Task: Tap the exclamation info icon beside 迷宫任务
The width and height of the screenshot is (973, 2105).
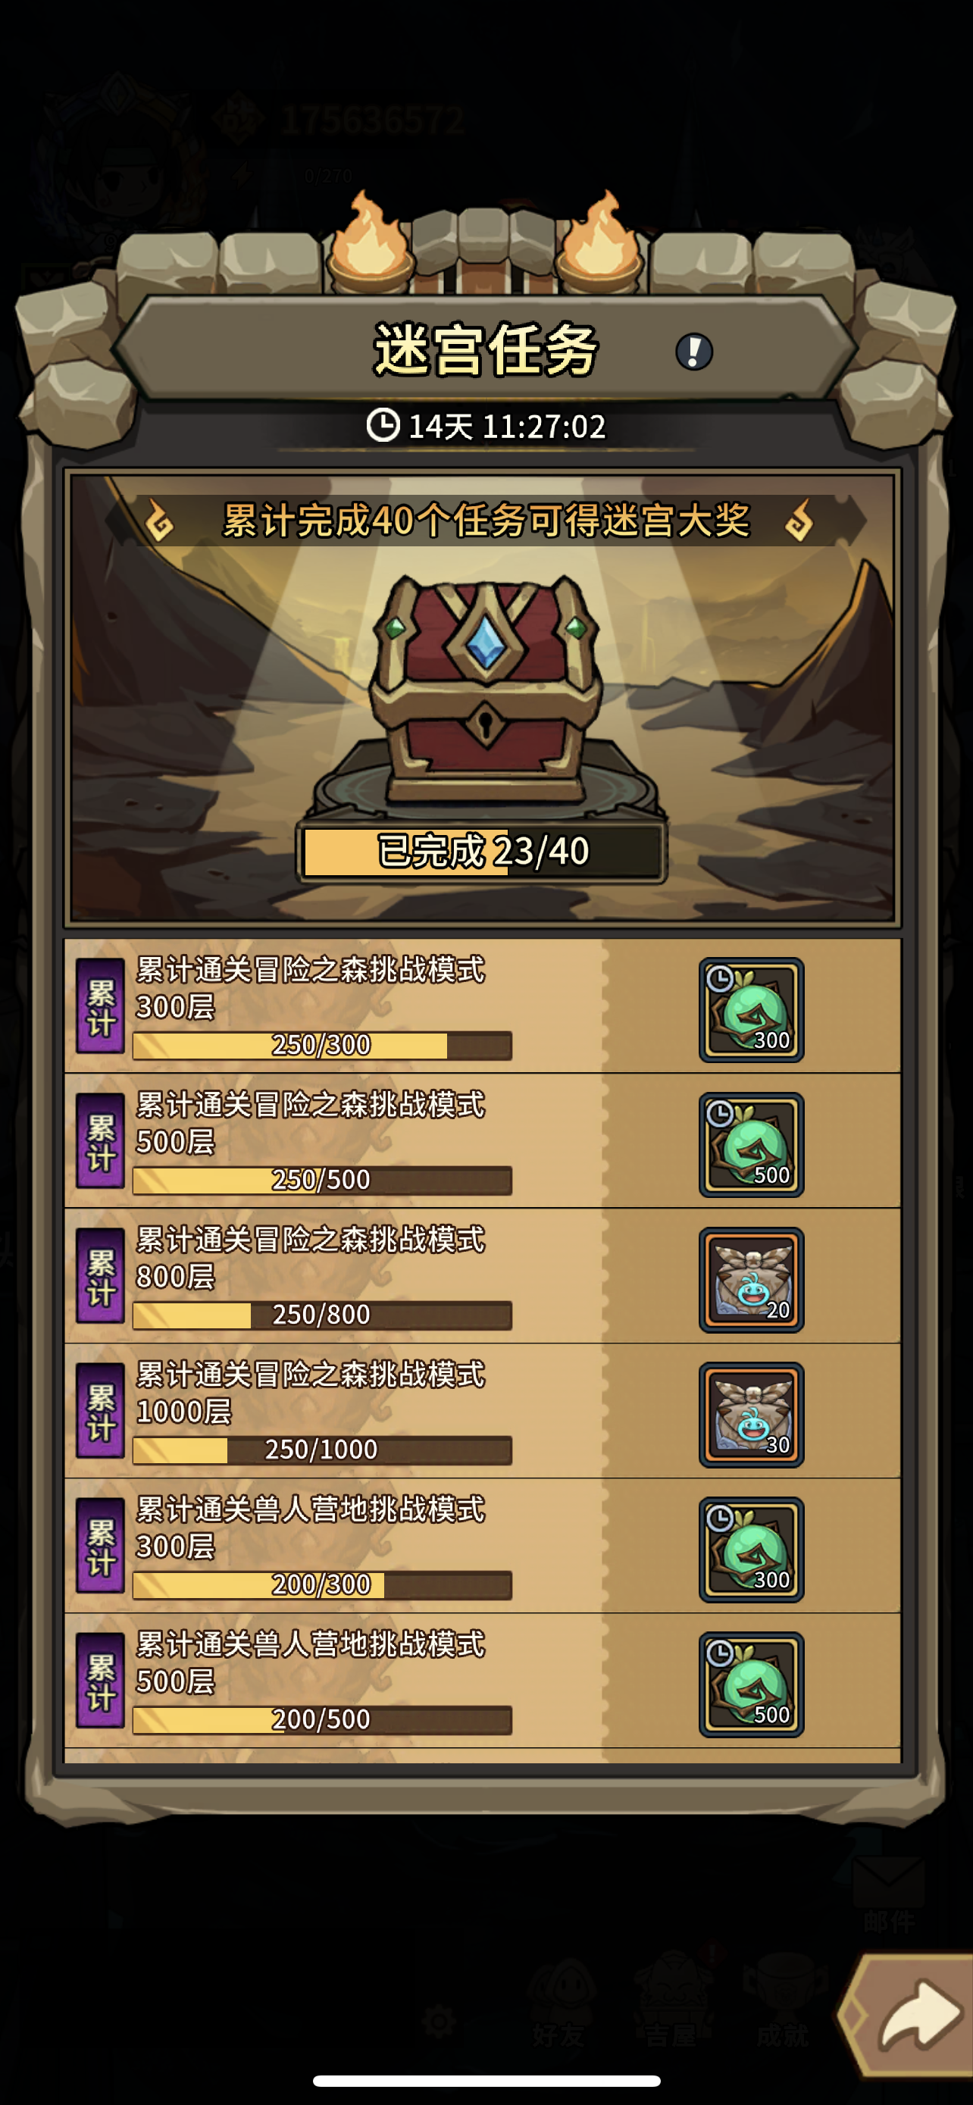Action: pyautogui.click(x=693, y=352)
